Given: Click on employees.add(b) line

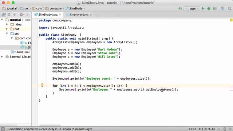Looking at the screenshot, I should click(67, 68).
